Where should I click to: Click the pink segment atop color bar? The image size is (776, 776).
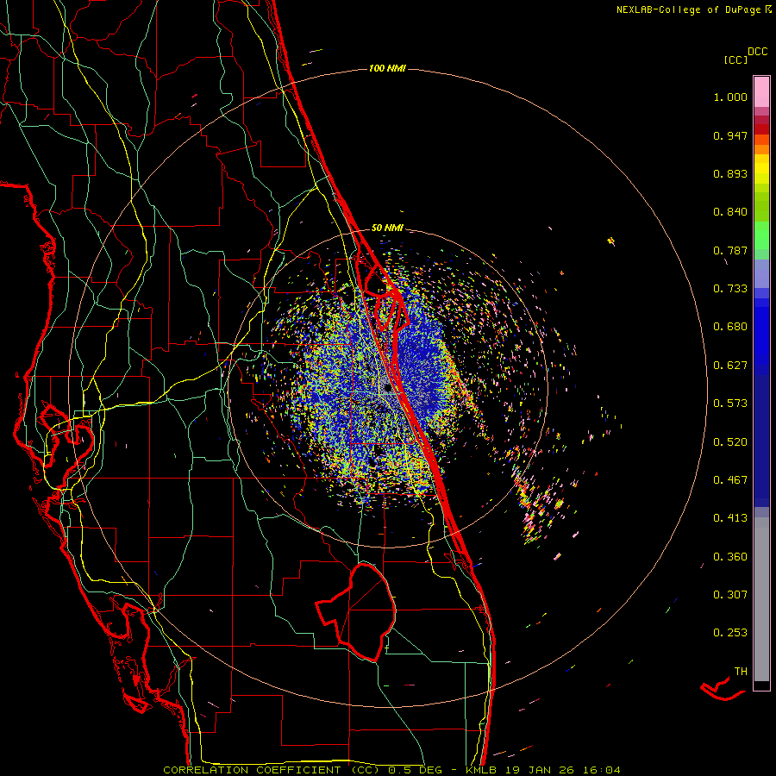pyautogui.click(x=761, y=92)
